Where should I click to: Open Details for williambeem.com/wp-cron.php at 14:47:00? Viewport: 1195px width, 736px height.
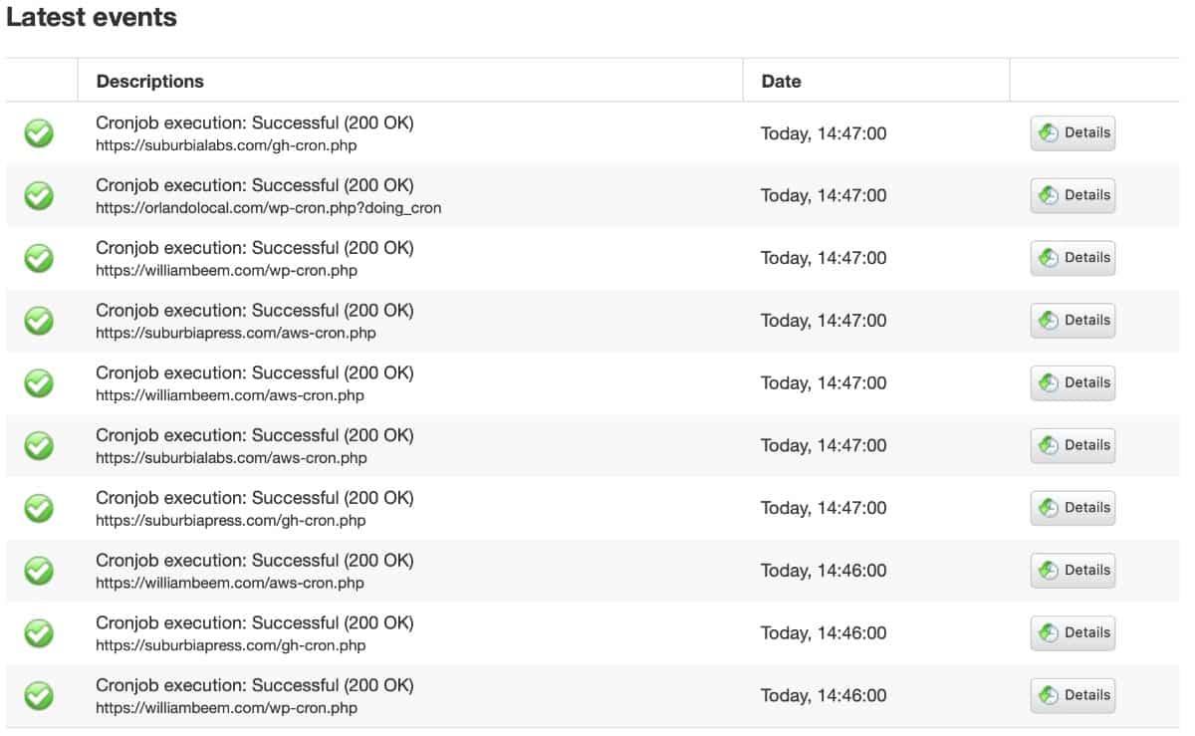click(x=1073, y=258)
